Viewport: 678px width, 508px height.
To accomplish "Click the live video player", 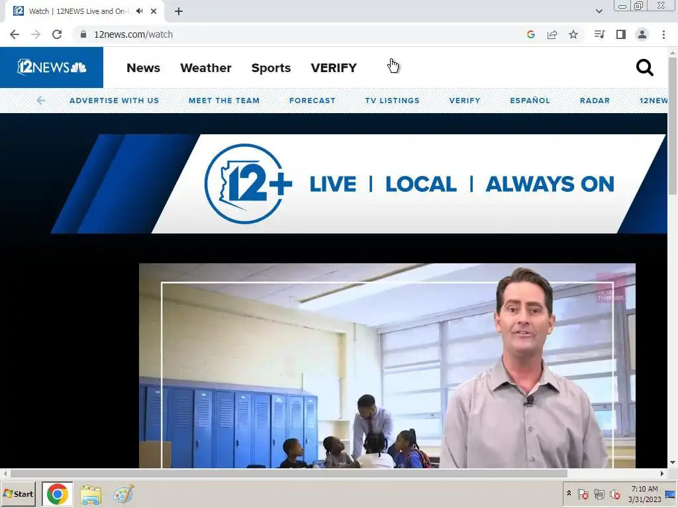I will click(x=387, y=366).
